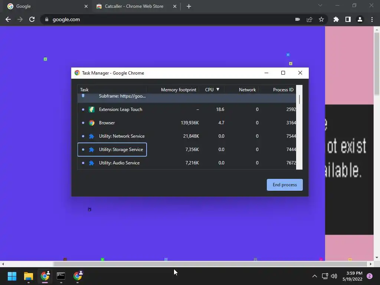Image resolution: width=380 pixels, height=285 pixels.
Task: Click the Task Manager list scrollbar thumb
Action: (x=299, y=99)
